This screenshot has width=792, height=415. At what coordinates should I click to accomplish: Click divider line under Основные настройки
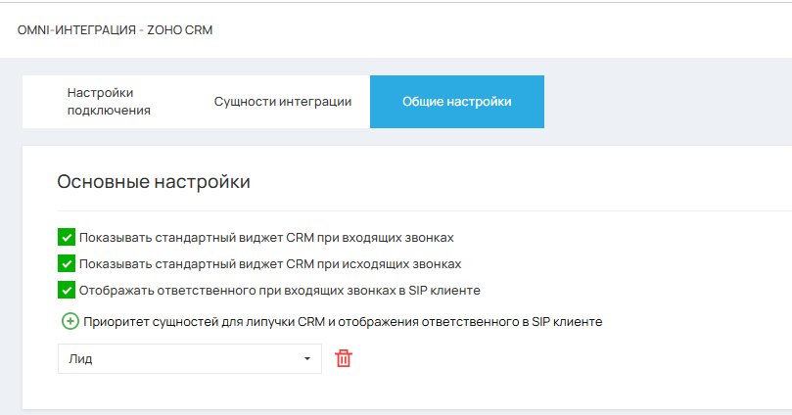pyautogui.click(x=424, y=210)
